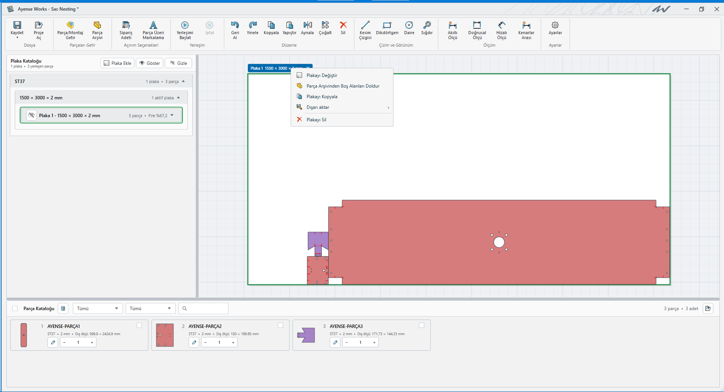Click the Yapıştır paste icon
The height and width of the screenshot is (392, 724).
coord(290,25)
